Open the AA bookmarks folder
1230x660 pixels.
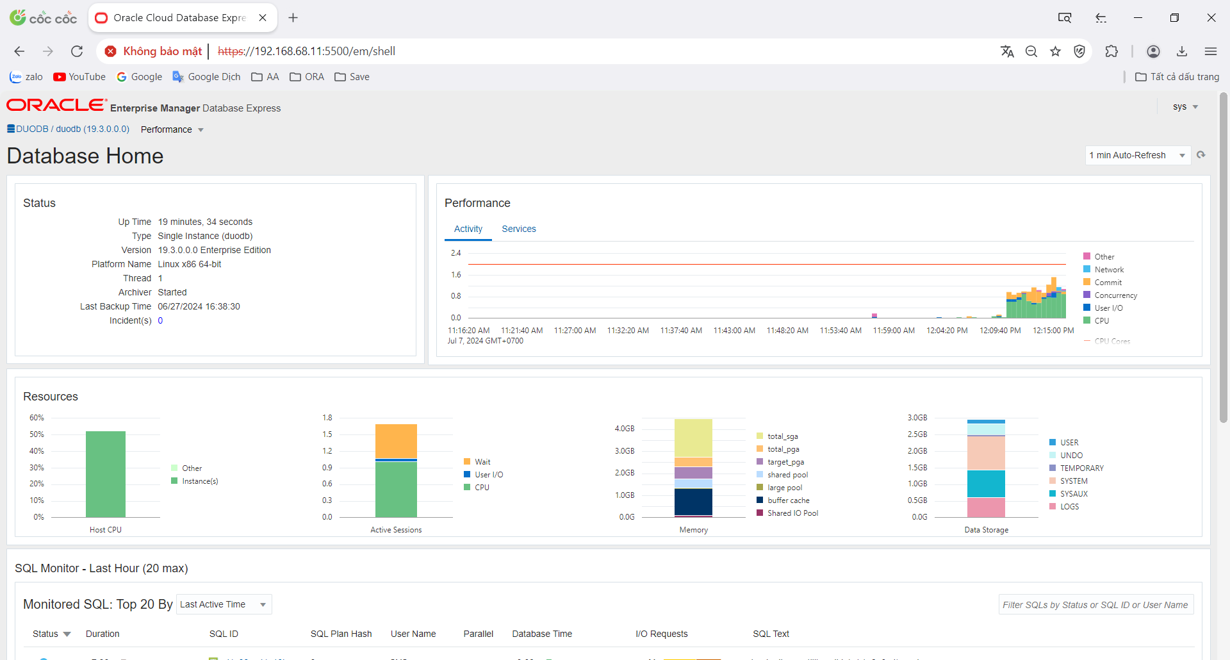coord(265,77)
